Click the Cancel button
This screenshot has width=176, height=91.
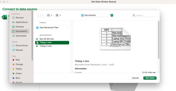click(x=135, y=78)
